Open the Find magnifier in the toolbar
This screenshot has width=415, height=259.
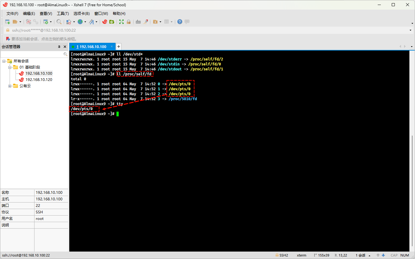[x=59, y=22]
